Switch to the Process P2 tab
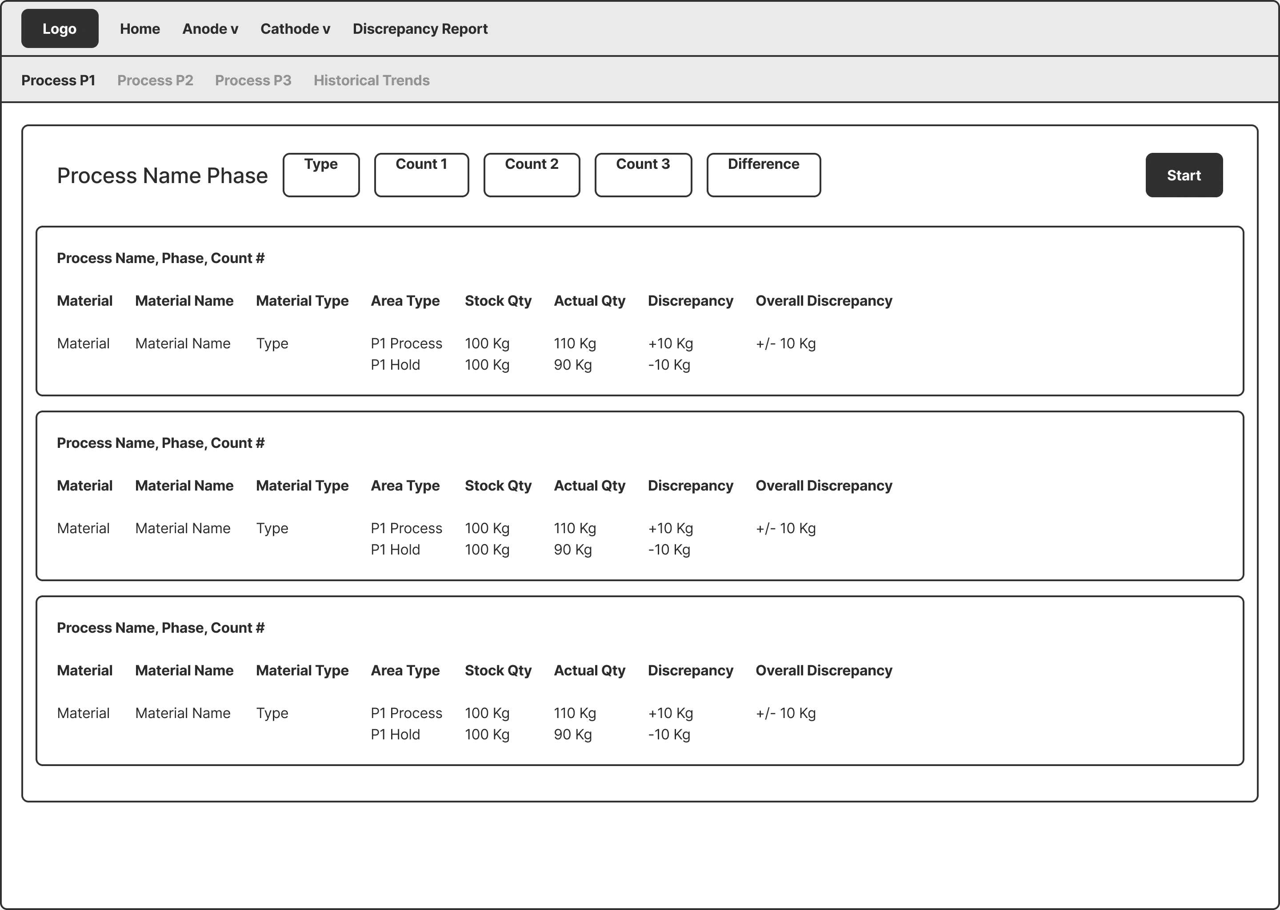1280x910 pixels. coord(155,80)
